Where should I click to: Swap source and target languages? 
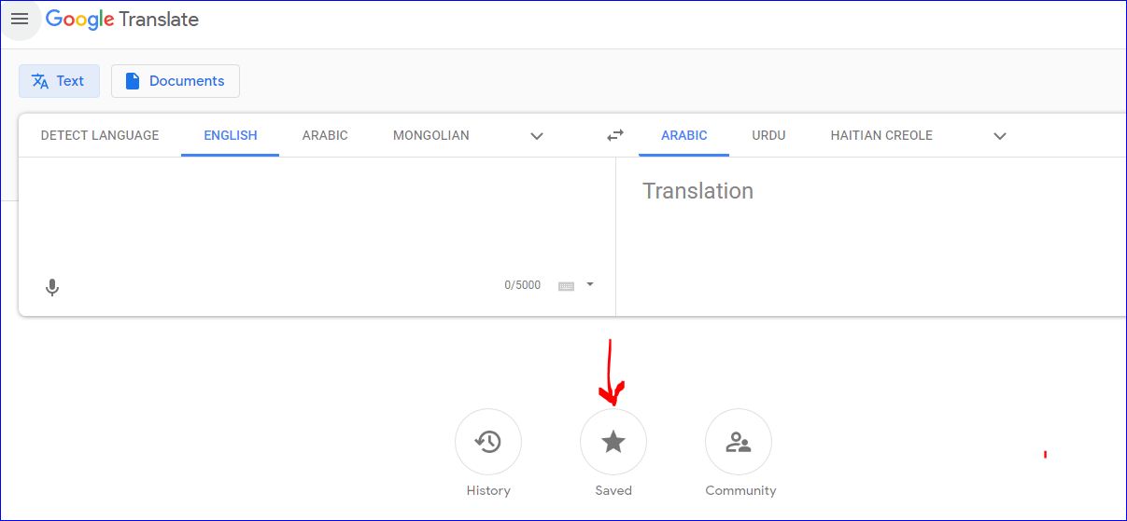coord(615,135)
